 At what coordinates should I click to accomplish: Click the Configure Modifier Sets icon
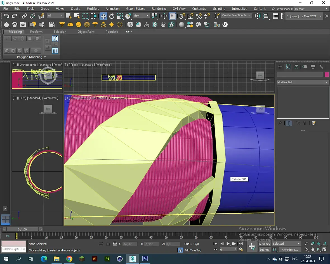313,123
